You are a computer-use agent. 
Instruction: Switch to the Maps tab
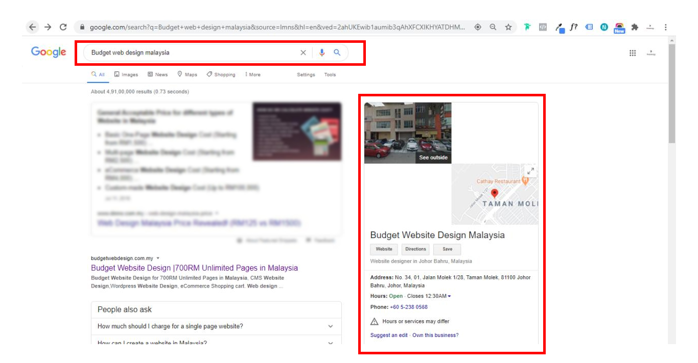(x=187, y=74)
